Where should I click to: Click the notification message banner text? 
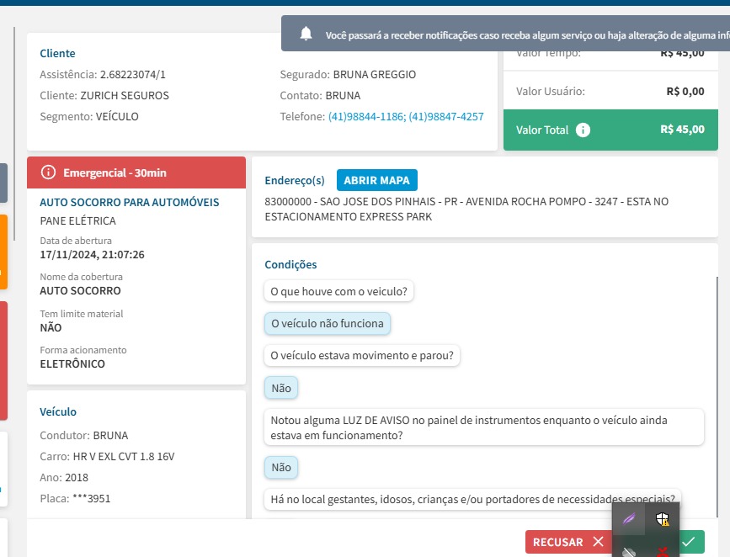pyautogui.click(x=527, y=35)
